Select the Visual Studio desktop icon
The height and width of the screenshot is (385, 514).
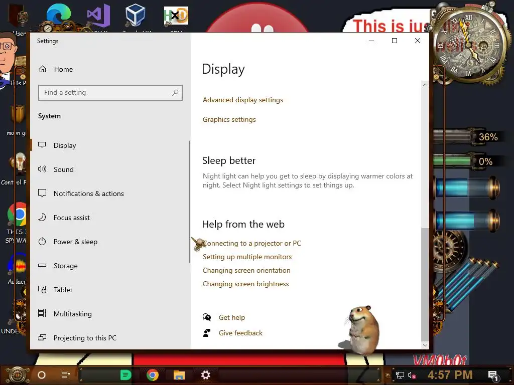click(x=98, y=17)
